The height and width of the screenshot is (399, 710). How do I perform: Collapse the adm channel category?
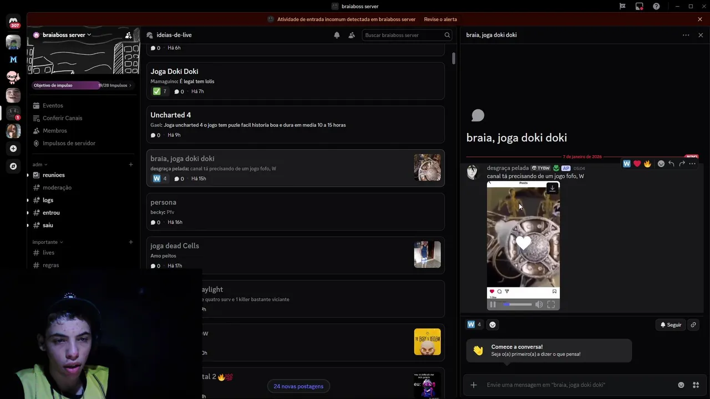40,165
